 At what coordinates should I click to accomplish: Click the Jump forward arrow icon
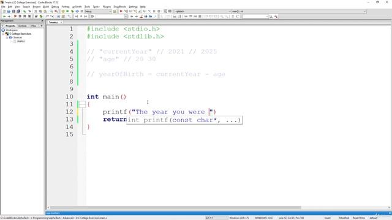click(9, 16)
